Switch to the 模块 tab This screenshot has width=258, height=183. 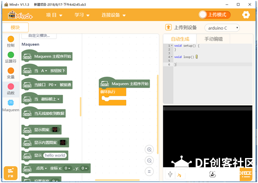(x=15, y=27)
